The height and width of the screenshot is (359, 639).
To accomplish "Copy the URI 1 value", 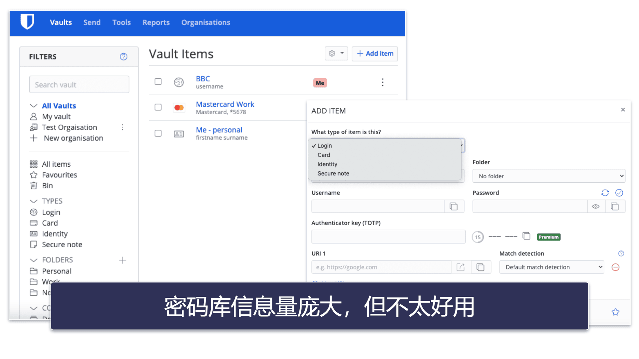I will point(480,267).
